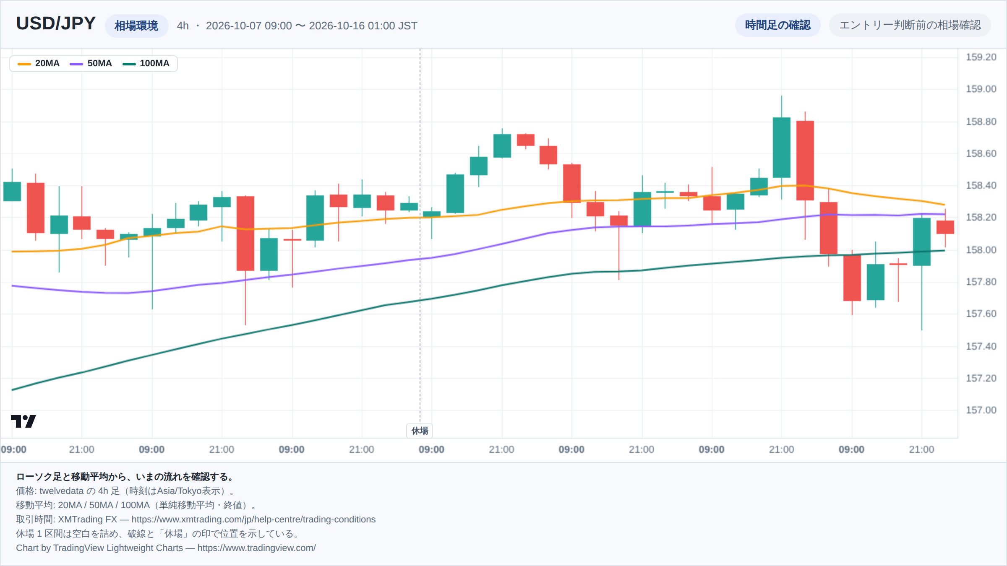Click the tall green candle peaking near 159.00

[782, 148]
